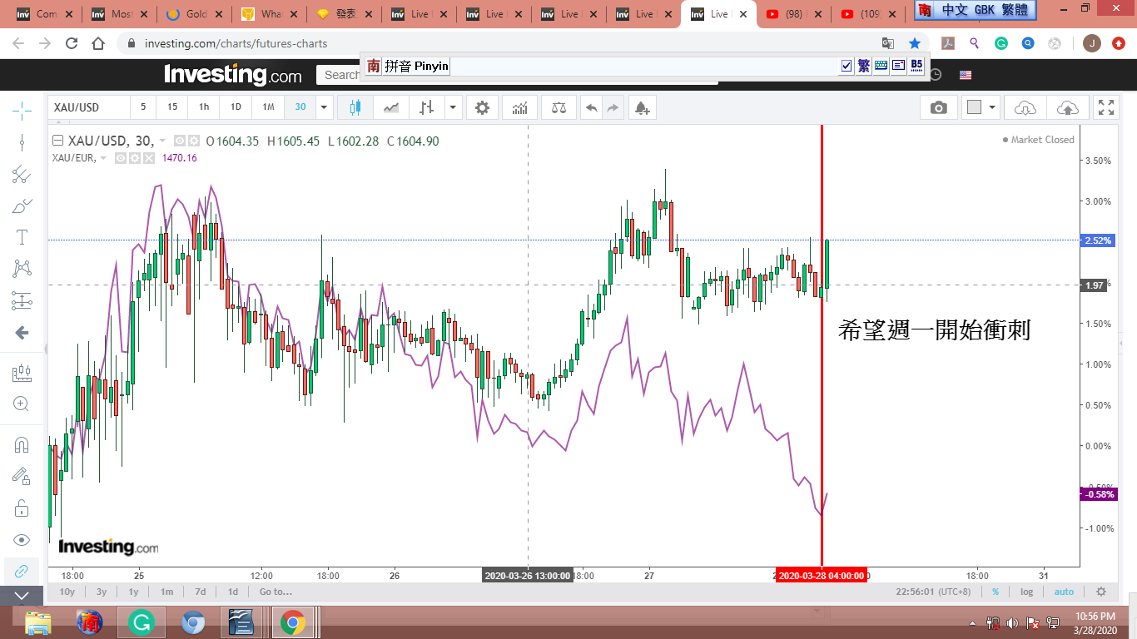Set chart interval to 1D

click(x=236, y=106)
